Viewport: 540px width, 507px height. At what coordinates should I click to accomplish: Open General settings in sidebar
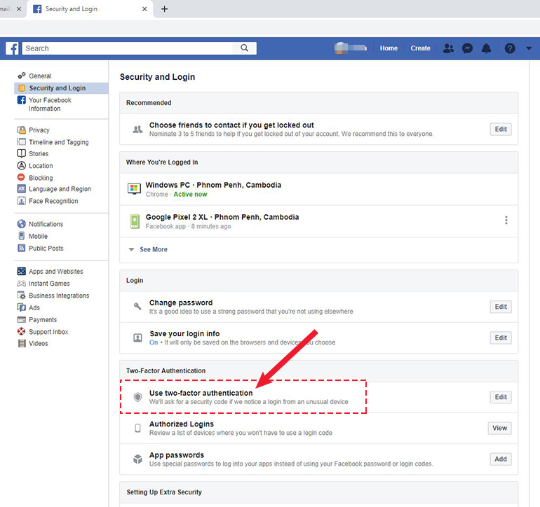coord(40,76)
